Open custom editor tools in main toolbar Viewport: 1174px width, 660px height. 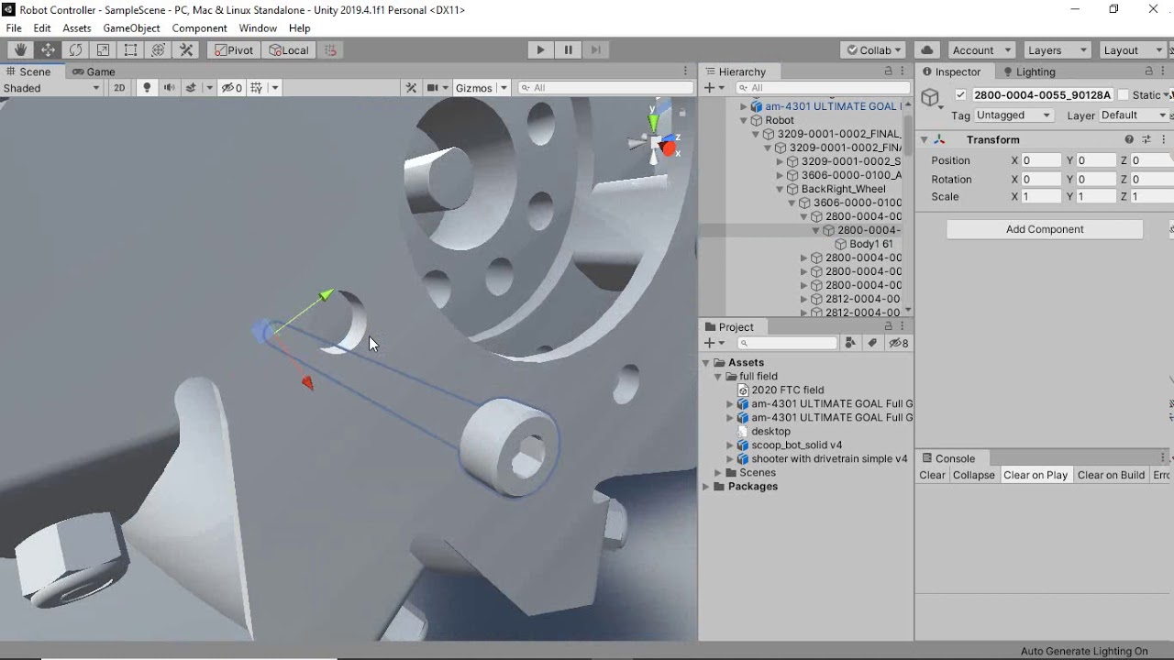[187, 50]
